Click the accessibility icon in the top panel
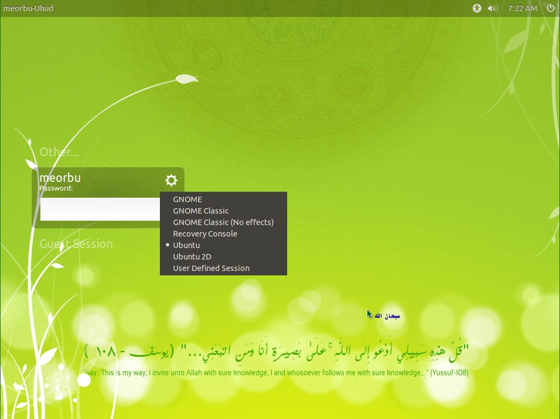 pos(478,8)
